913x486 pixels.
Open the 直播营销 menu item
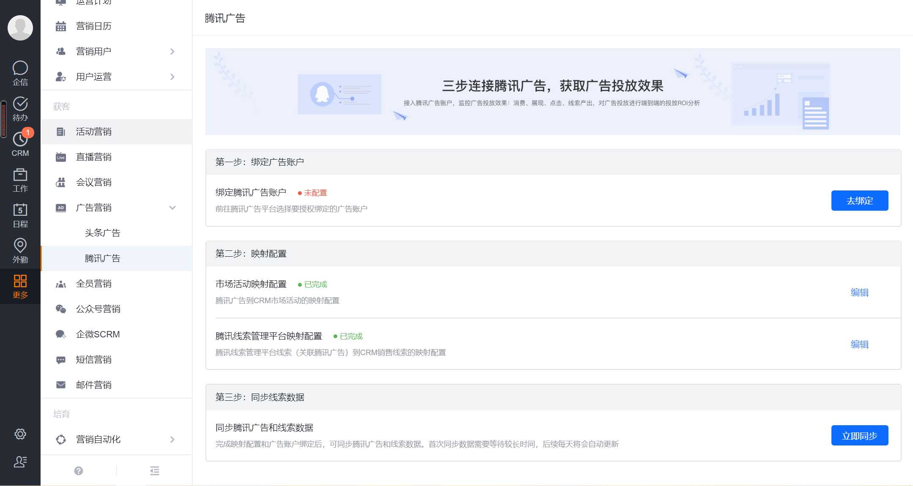pyautogui.click(x=116, y=157)
